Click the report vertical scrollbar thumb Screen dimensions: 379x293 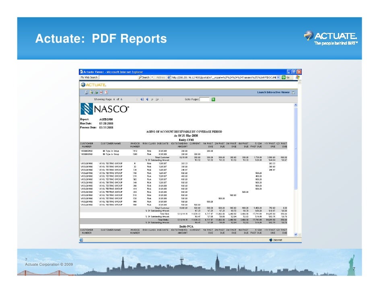pos(296,148)
